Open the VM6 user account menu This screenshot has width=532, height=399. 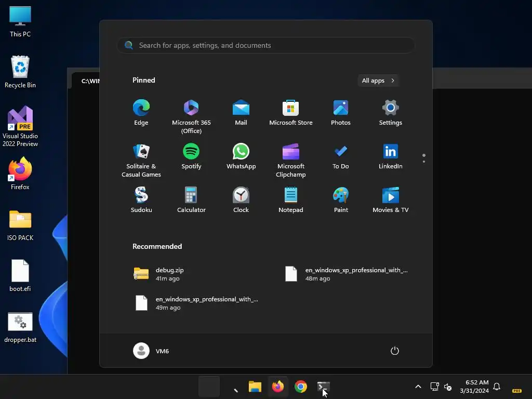pos(151,351)
